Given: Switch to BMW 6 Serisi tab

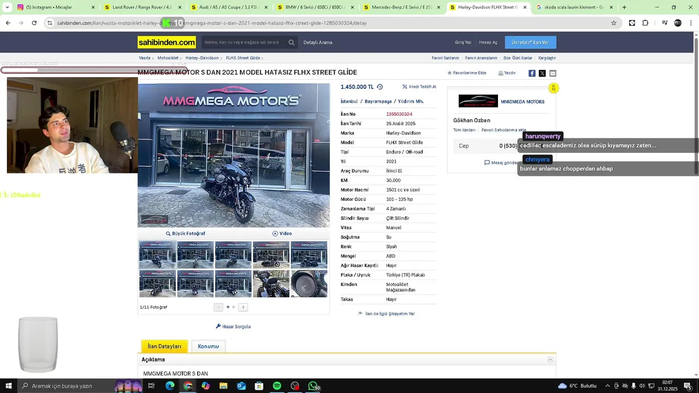Looking at the screenshot, I should (x=316, y=7).
